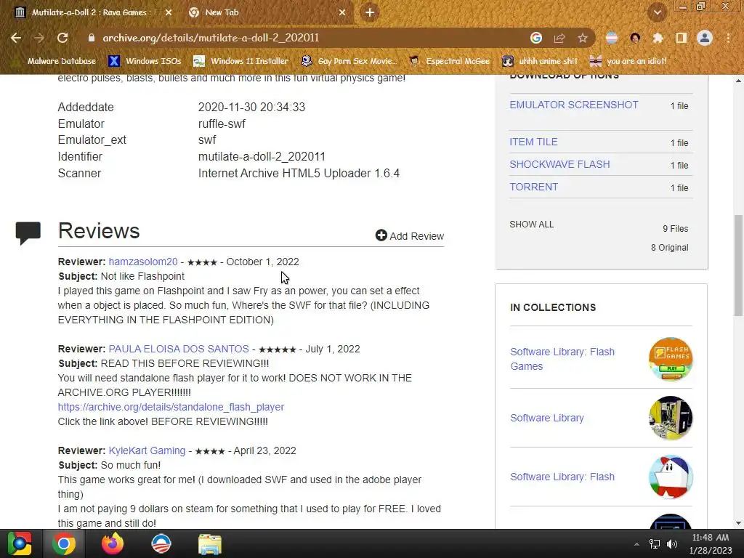Click Flash Games collection thumbnail
The width and height of the screenshot is (744, 558).
tap(671, 359)
